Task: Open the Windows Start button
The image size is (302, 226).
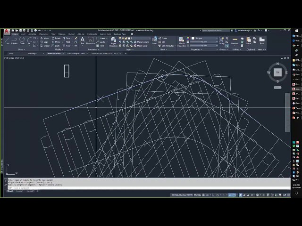Action: (x=296, y=31)
